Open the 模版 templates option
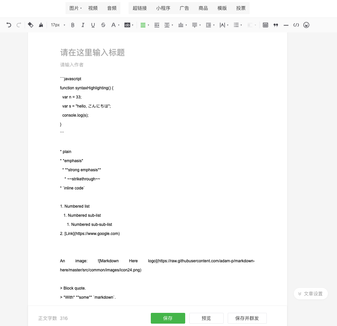 (222, 8)
